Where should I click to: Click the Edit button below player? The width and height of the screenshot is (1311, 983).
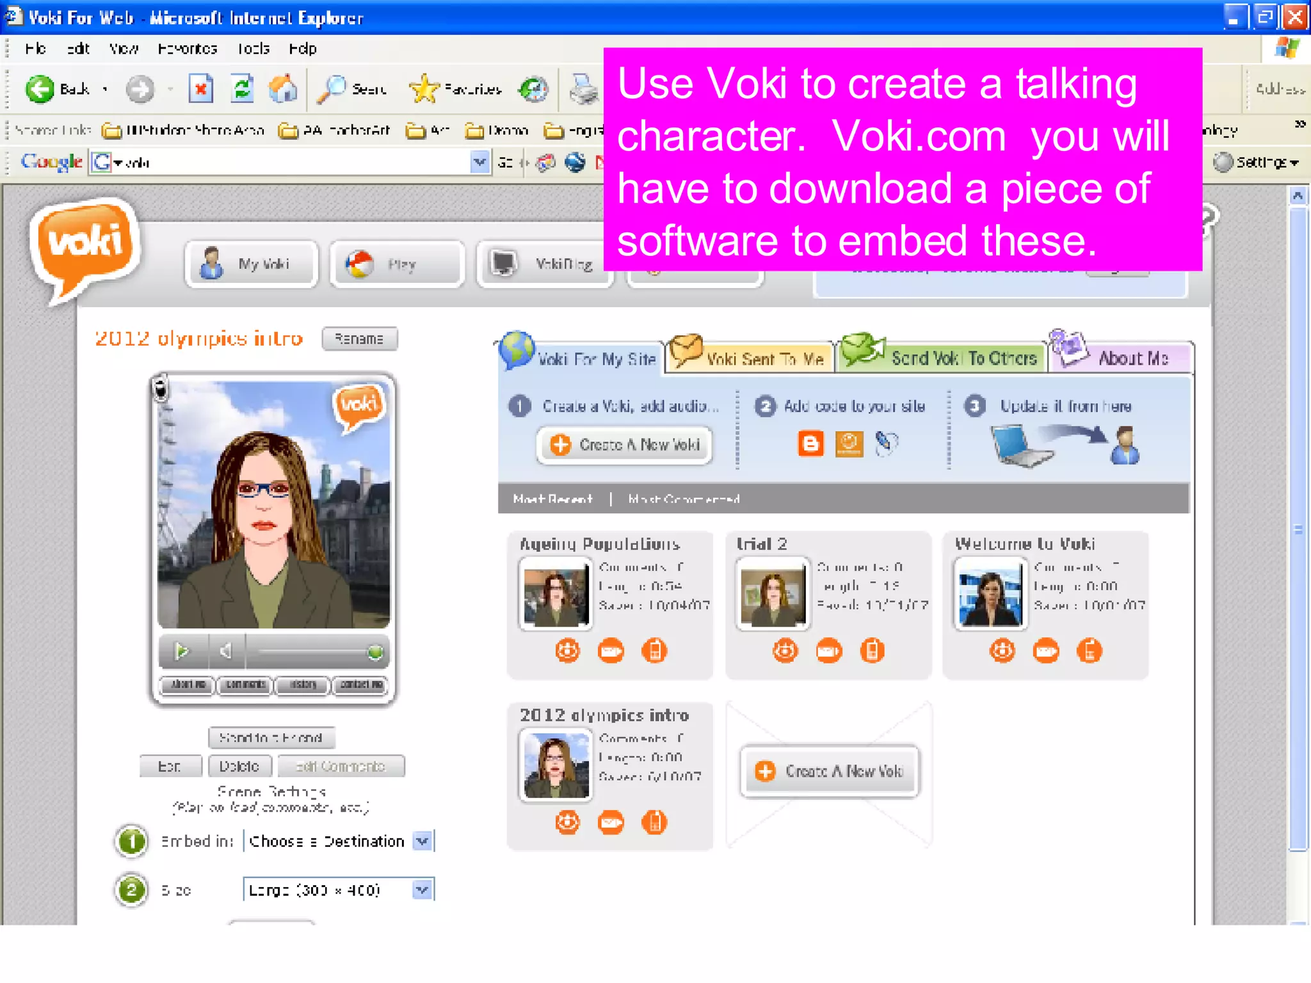pos(170,766)
